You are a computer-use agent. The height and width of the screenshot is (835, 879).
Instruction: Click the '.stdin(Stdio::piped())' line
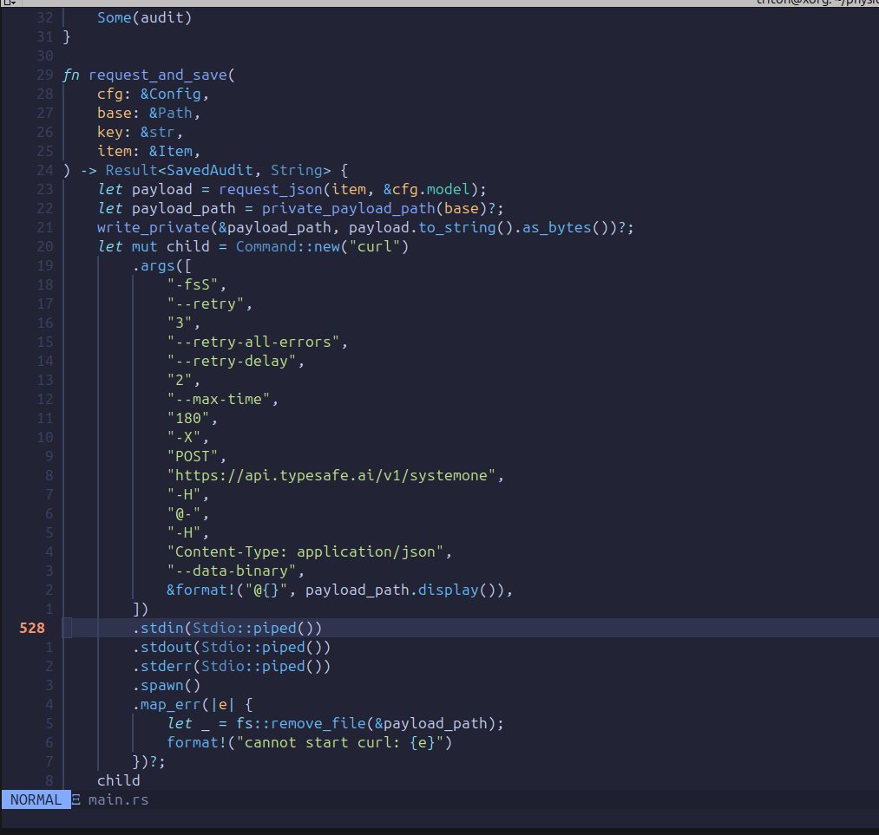(227, 628)
